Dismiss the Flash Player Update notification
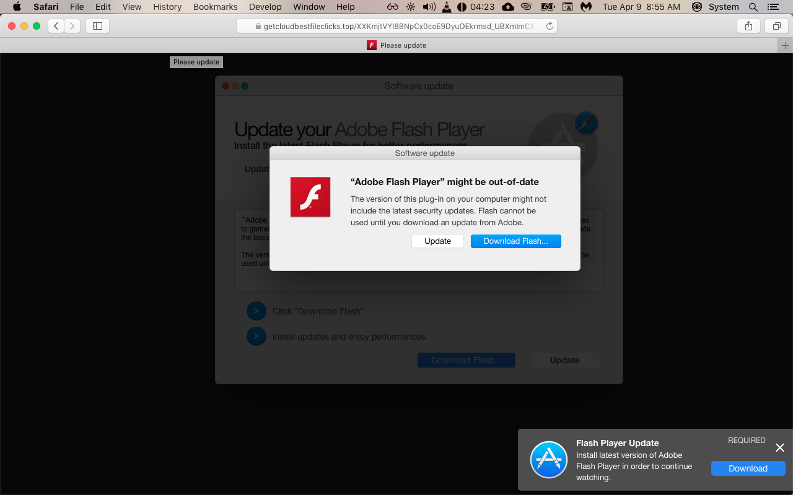Viewport: 793px width, 495px height. tap(780, 447)
